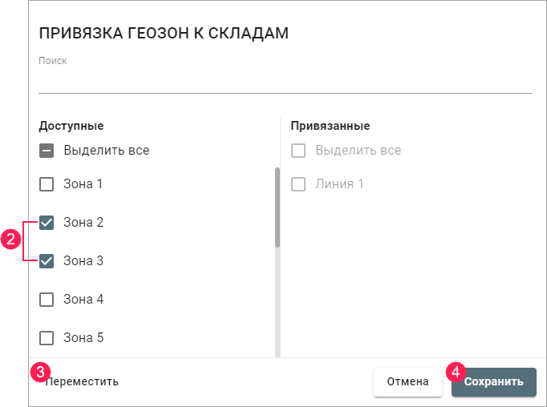Select the Зона 4 label text
The width and height of the screenshot is (547, 407).
point(83,300)
